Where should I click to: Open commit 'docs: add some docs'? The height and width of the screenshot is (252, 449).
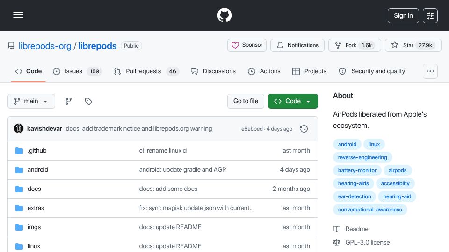[x=168, y=189]
